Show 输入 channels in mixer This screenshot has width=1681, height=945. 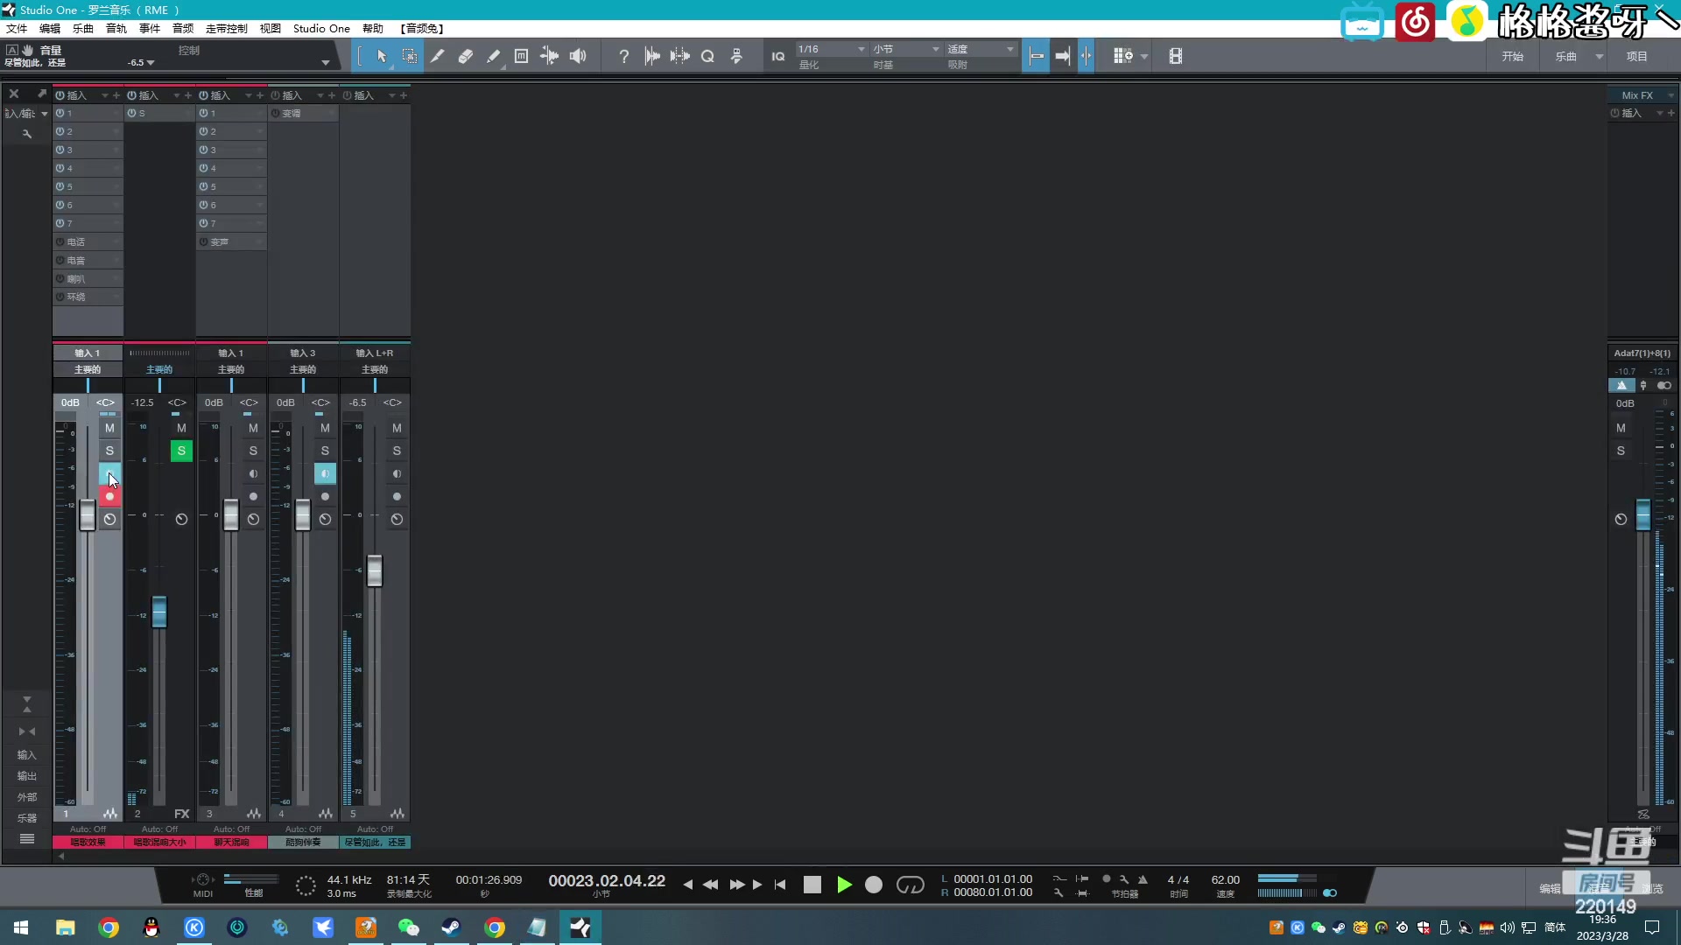coord(27,755)
